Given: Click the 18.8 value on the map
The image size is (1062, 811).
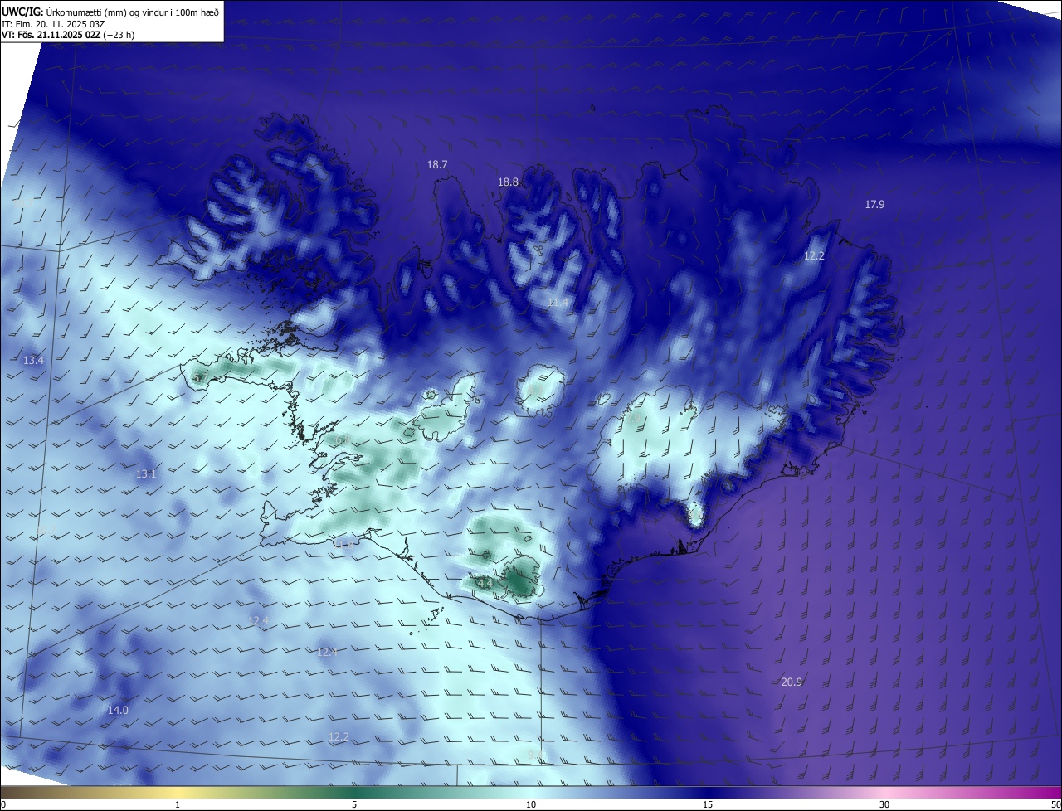Looking at the screenshot, I should pyautogui.click(x=508, y=182).
